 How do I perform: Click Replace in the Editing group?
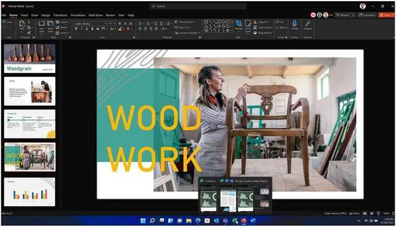click(x=281, y=27)
